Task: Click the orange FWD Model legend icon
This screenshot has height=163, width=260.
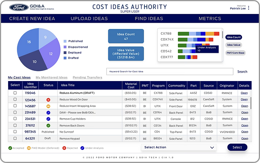Action: click(29, 148)
